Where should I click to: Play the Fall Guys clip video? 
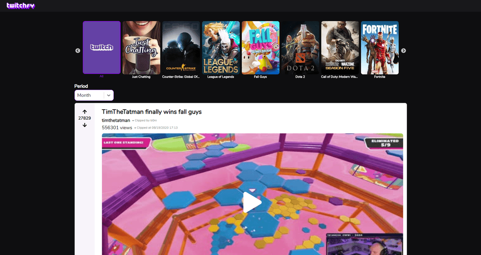[x=252, y=202]
